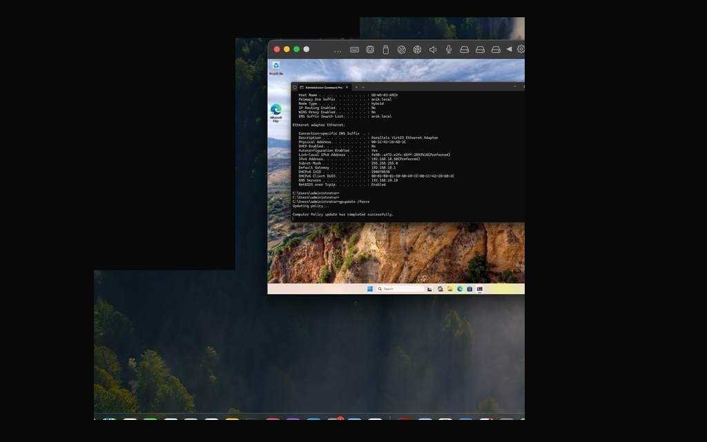
Task: Click the 'Parallels VirtIO Ethernet Adapter' description
Action: pos(405,137)
